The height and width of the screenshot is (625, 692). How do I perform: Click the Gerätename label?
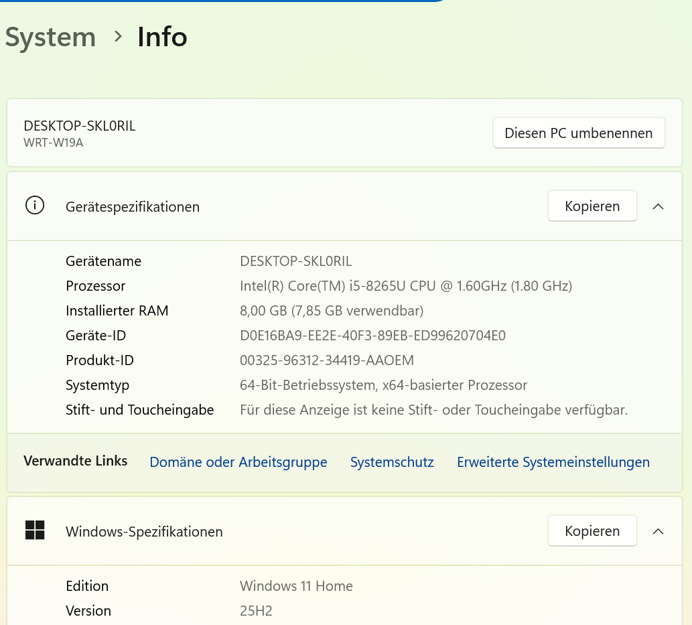click(104, 261)
